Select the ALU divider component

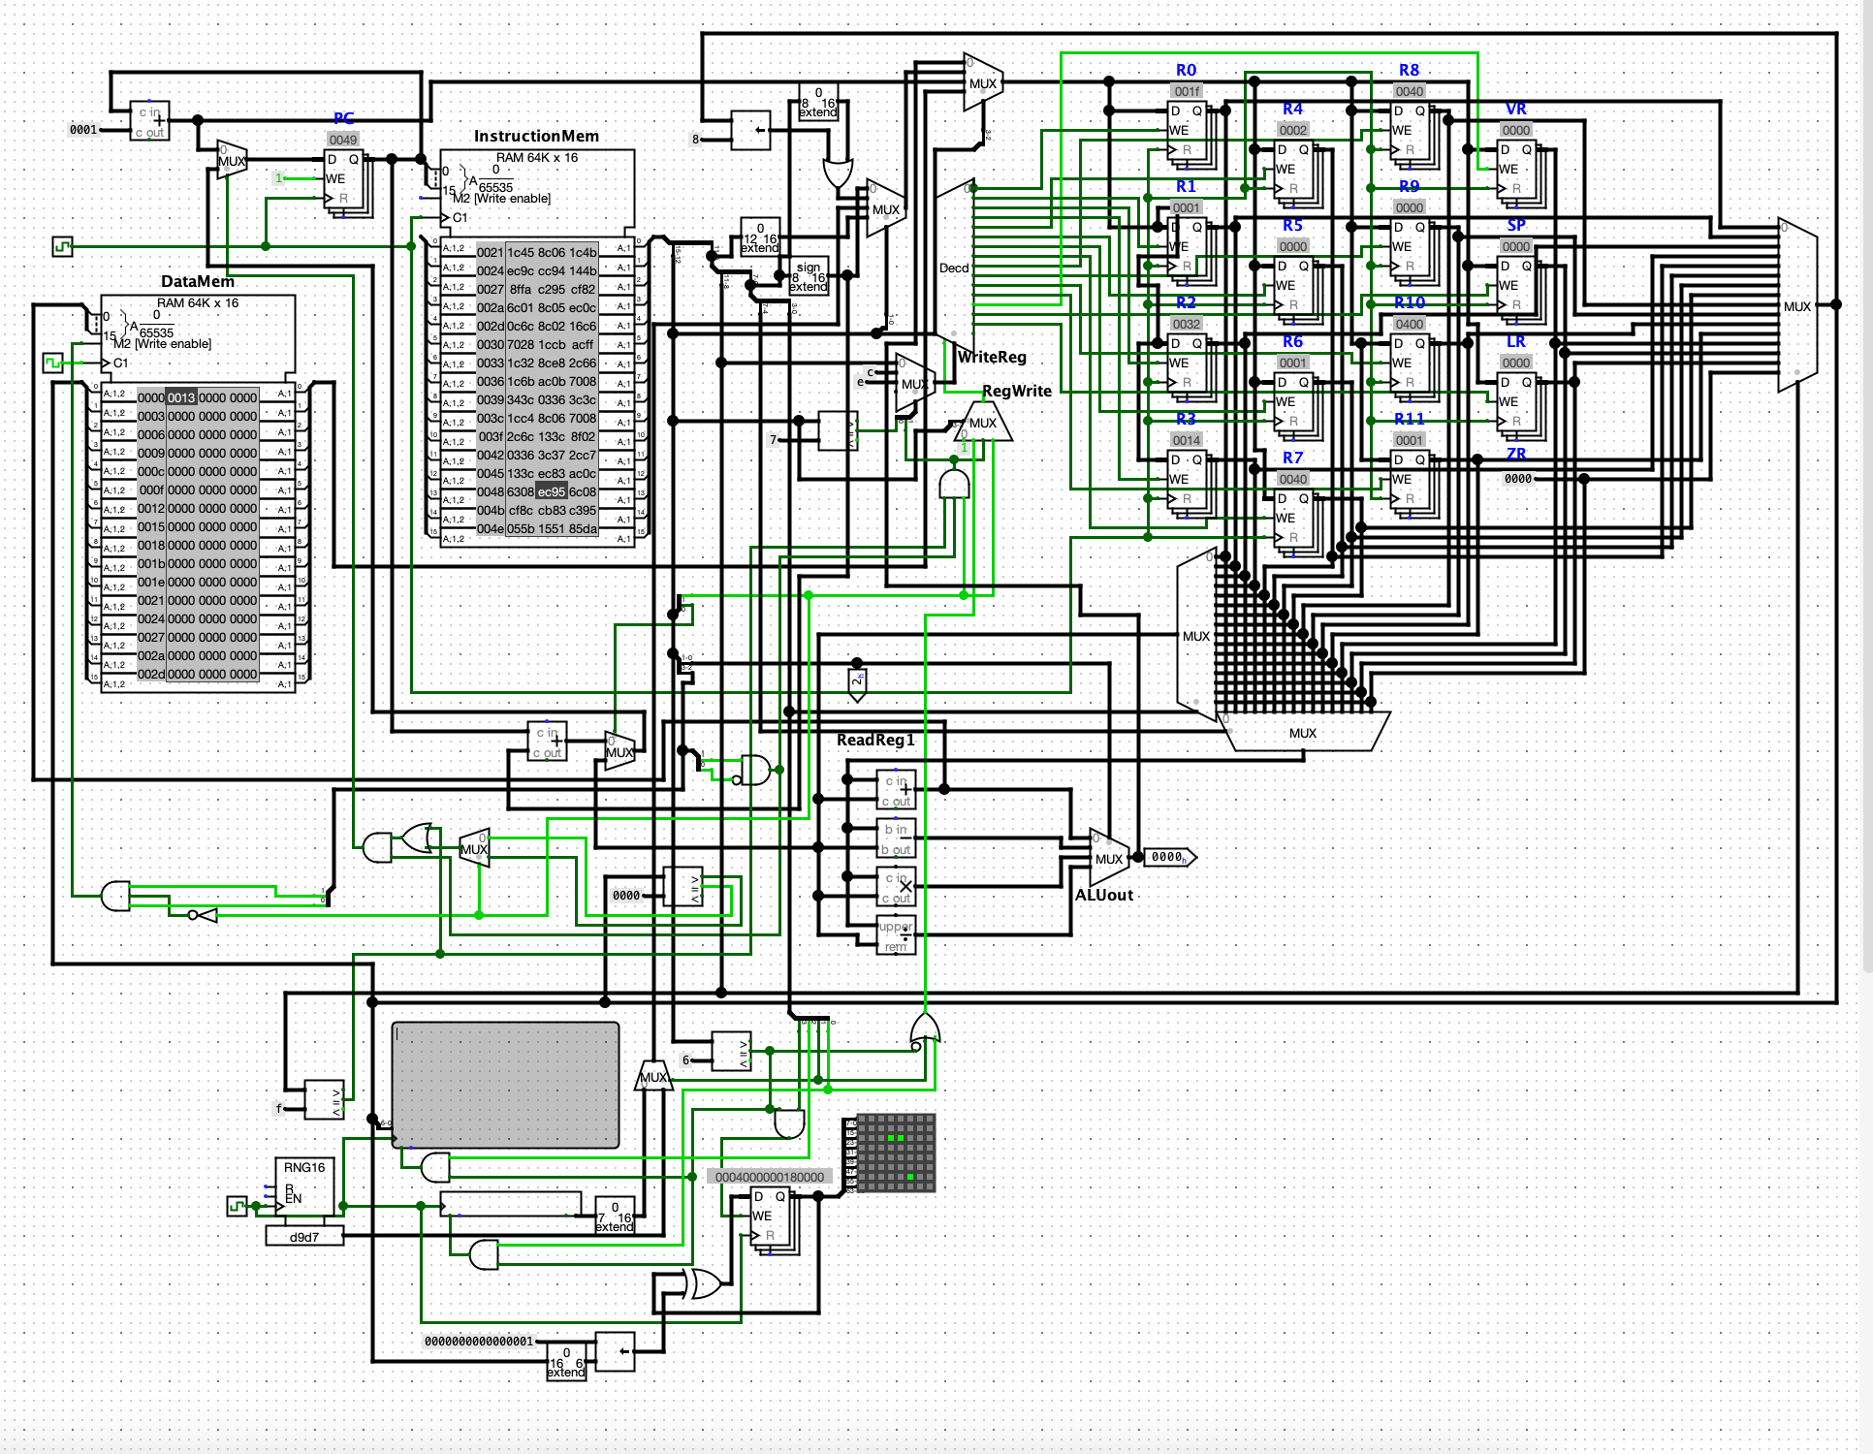[896, 935]
